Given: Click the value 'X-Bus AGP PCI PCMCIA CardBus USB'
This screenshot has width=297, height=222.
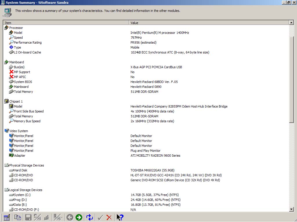Looking at the screenshot, I should pos(156,67).
